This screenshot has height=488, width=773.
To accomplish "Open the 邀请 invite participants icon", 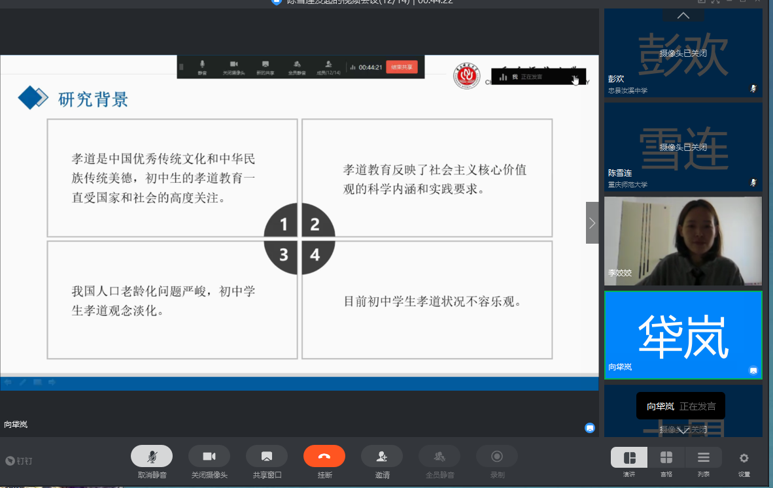I will (382, 456).
